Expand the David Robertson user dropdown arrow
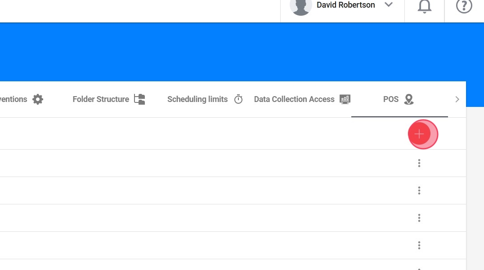This screenshot has width=484, height=270. point(389,5)
